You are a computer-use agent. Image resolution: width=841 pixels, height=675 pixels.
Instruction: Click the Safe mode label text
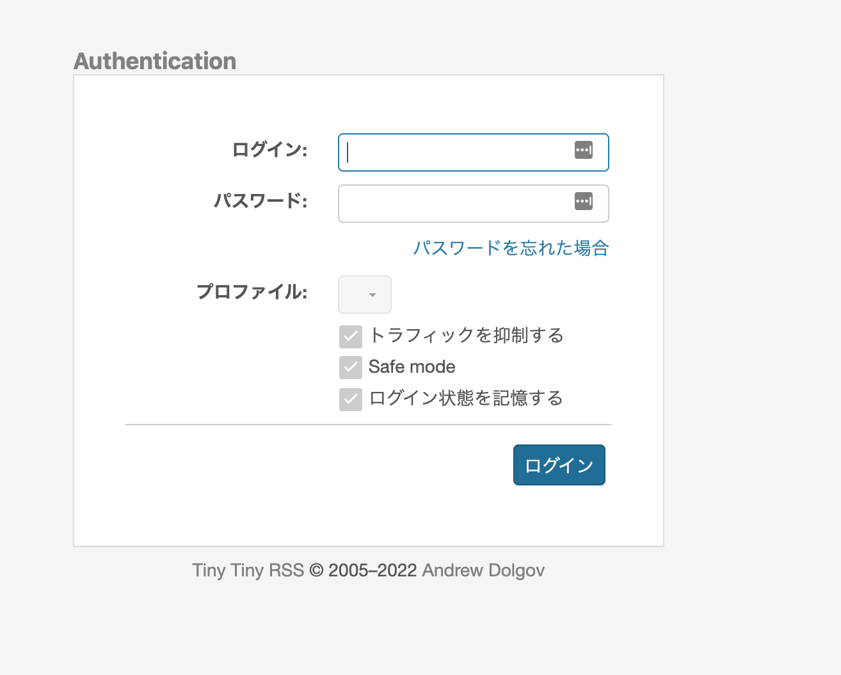point(412,367)
